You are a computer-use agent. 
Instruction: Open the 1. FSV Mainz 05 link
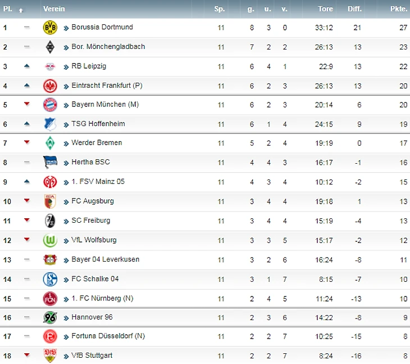pos(98,182)
